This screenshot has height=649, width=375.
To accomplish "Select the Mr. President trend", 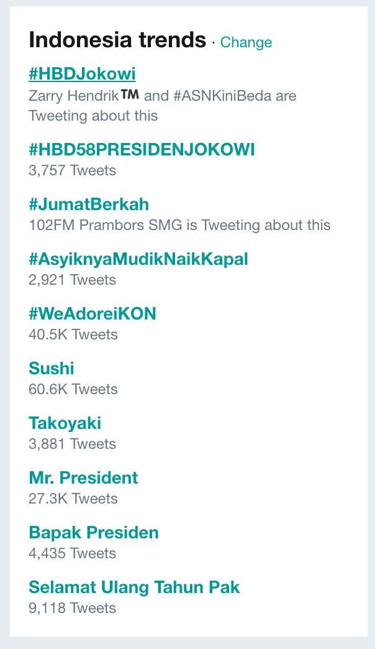I will click(83, 478).
